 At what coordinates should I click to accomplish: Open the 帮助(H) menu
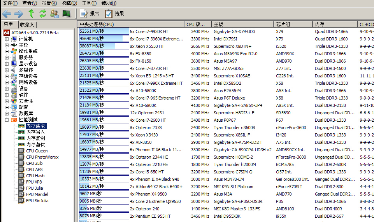(109, 3)
